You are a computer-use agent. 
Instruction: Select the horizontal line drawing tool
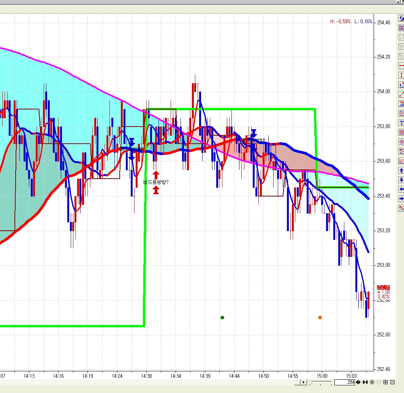401,66
